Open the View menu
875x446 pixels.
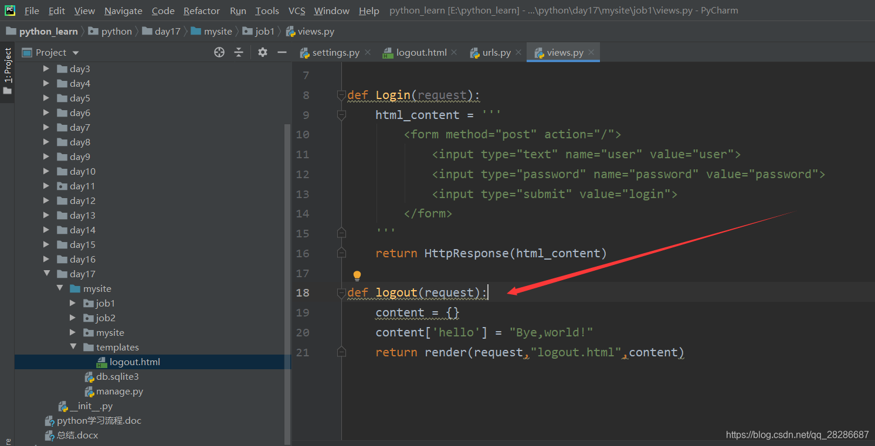tap(84, 11)
